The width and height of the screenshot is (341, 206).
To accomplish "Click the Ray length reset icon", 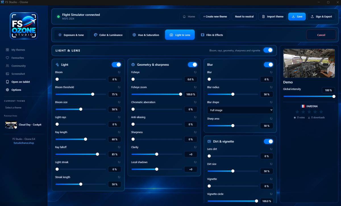I will click(119, 132).
